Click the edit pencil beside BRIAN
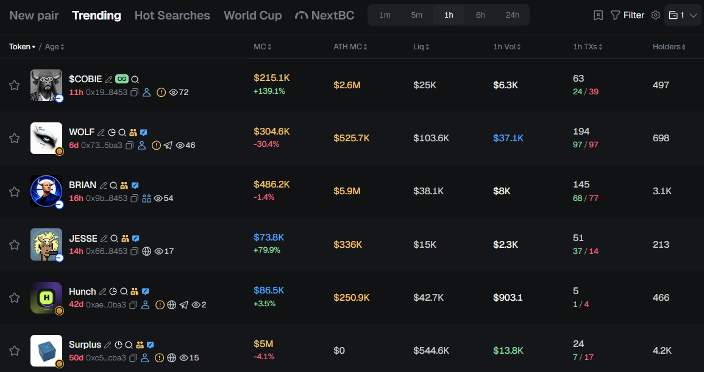 (103, 185)
